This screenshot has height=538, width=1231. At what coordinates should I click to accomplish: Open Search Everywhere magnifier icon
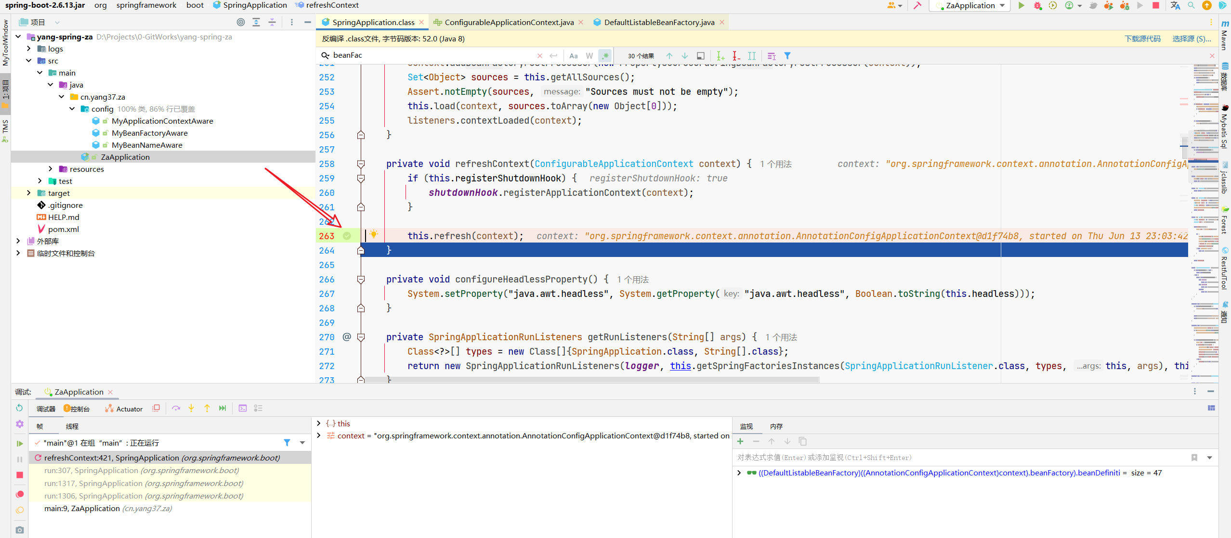point(1191,5)
